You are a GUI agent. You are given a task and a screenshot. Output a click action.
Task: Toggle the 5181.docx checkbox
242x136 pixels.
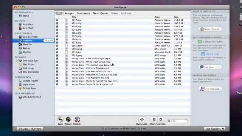[57, 46]
